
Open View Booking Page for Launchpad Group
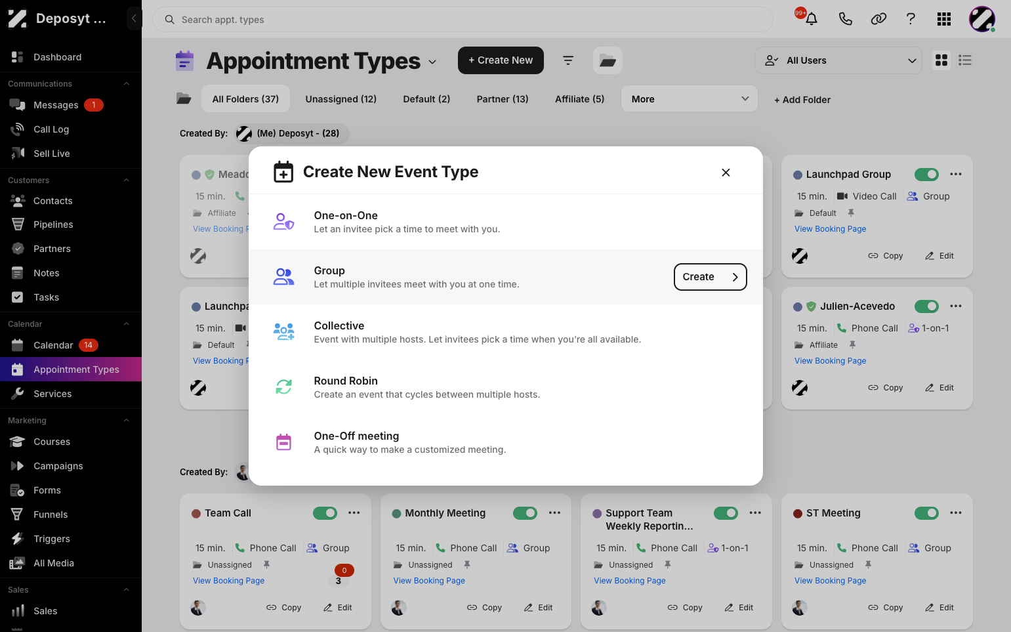pos(830,229)
